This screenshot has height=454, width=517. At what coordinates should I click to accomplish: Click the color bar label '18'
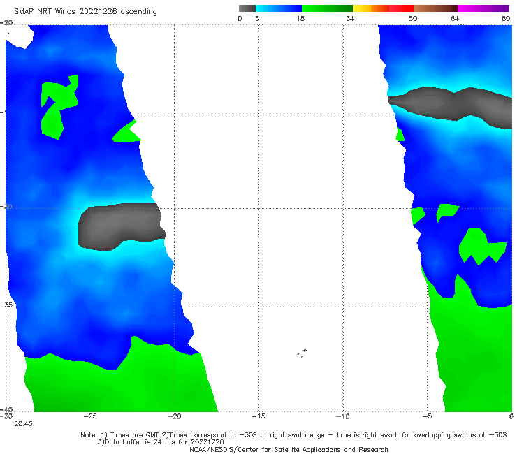pyautogui.click(x=300, y=18)
